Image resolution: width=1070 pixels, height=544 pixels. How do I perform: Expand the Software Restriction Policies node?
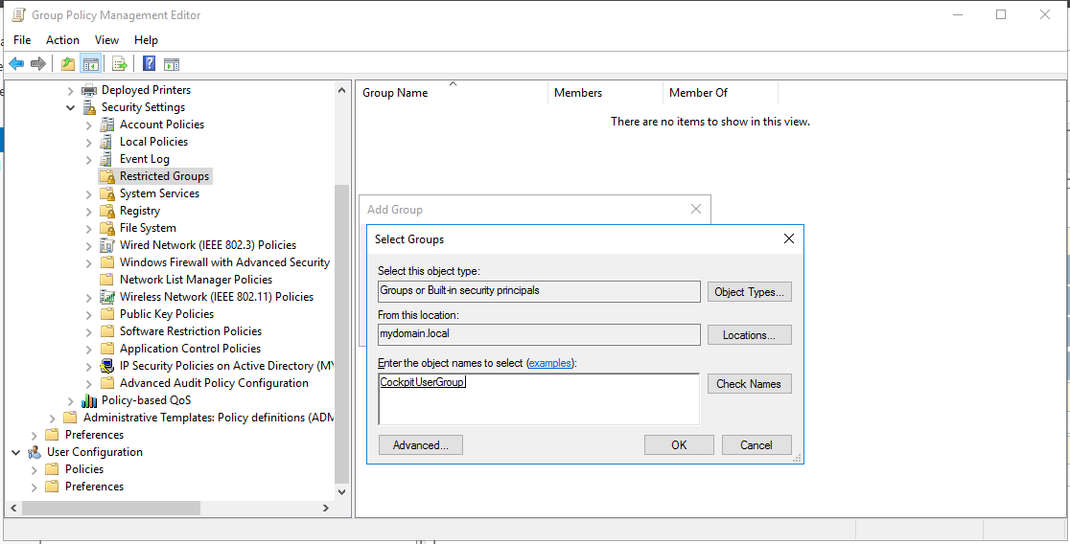click(89, 332)
